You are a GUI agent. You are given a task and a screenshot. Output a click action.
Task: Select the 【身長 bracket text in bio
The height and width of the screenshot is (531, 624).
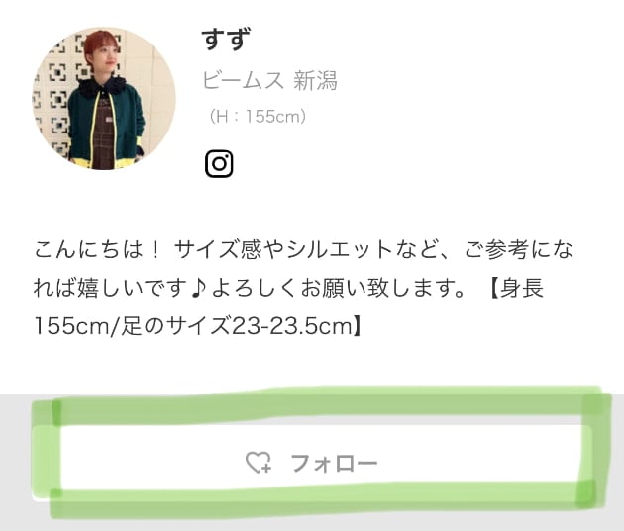(x=515, y=288)
